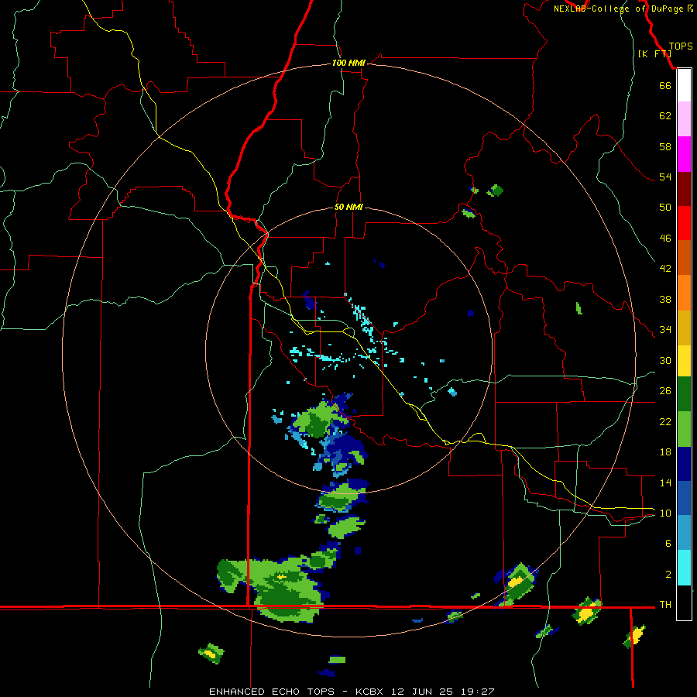Click the cyan legend swatch
This screenshot has width=697, height=697.
click(x=684, y=568)
